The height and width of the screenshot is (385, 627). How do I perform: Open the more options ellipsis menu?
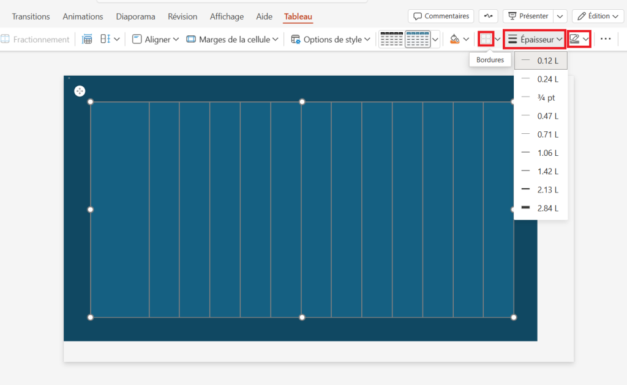(606, 39)
